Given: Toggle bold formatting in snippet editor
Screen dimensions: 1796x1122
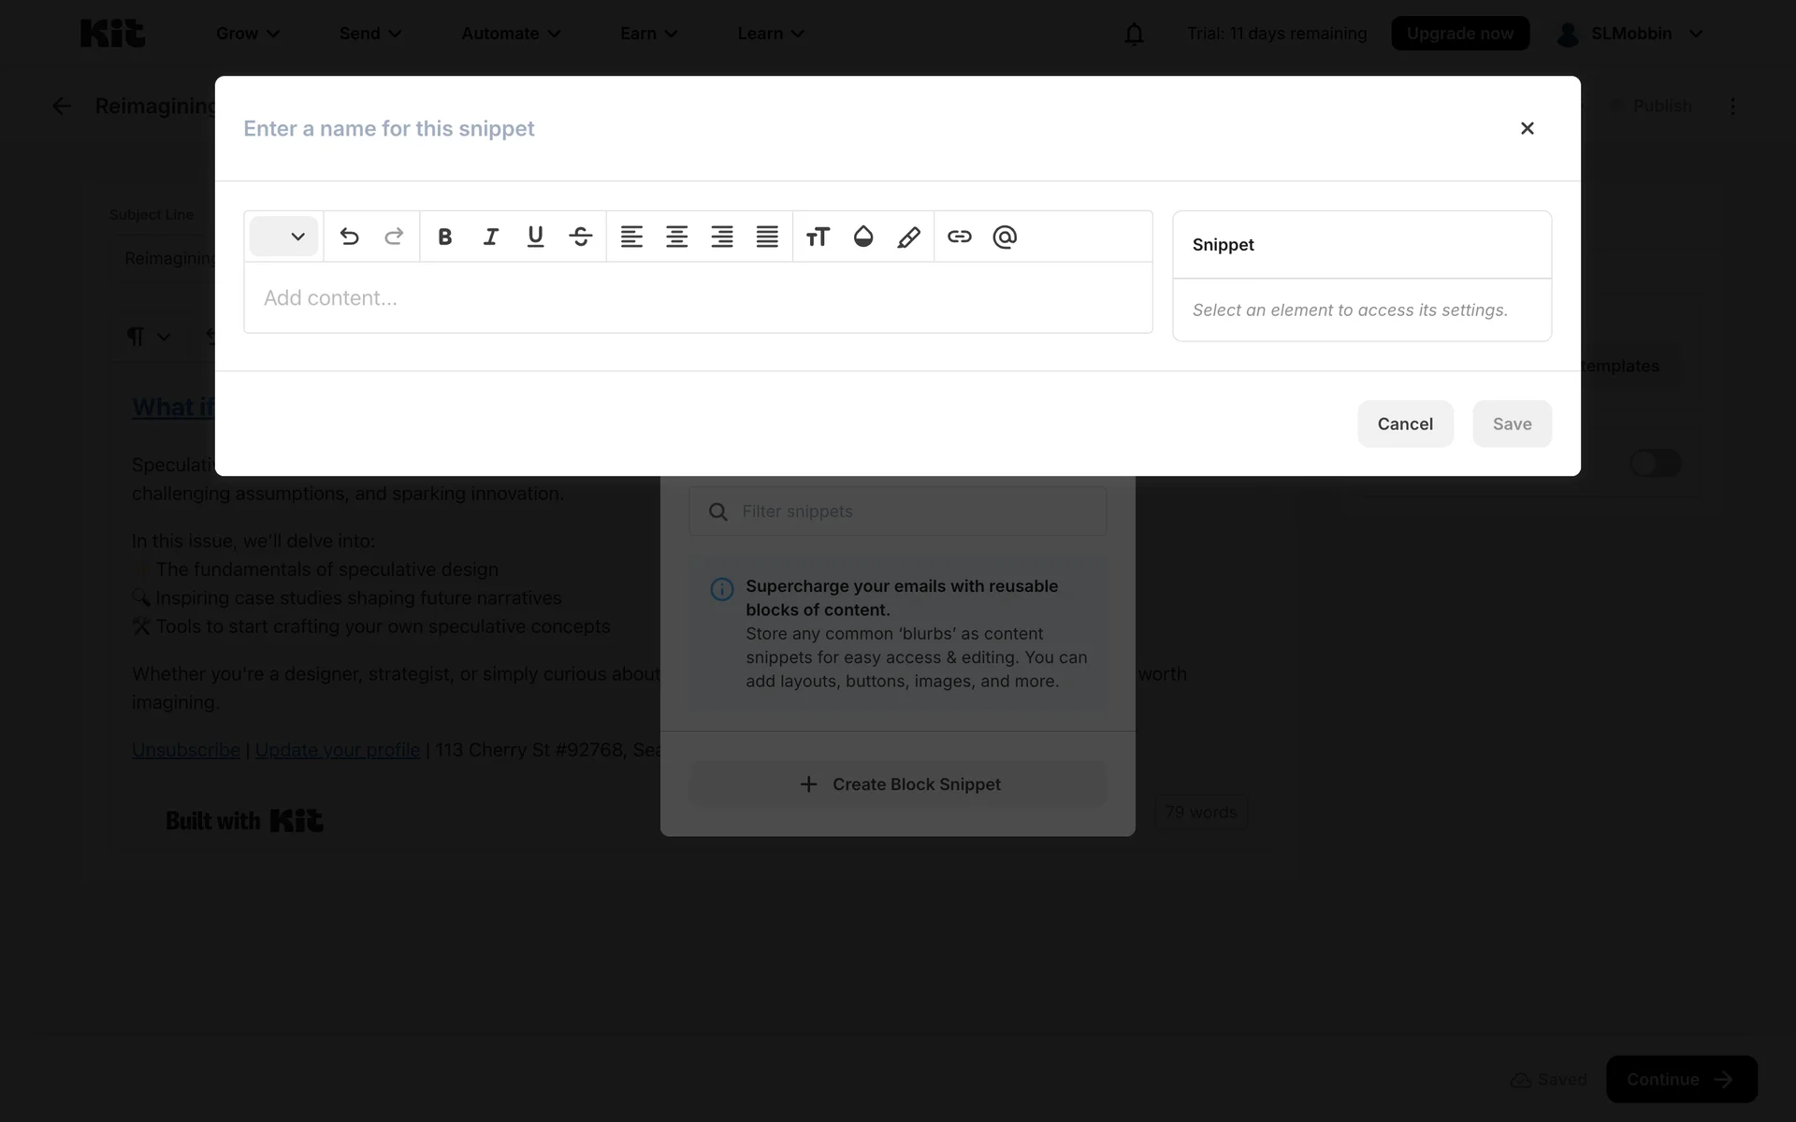Looking at the screenshot, I should [445, 237].
